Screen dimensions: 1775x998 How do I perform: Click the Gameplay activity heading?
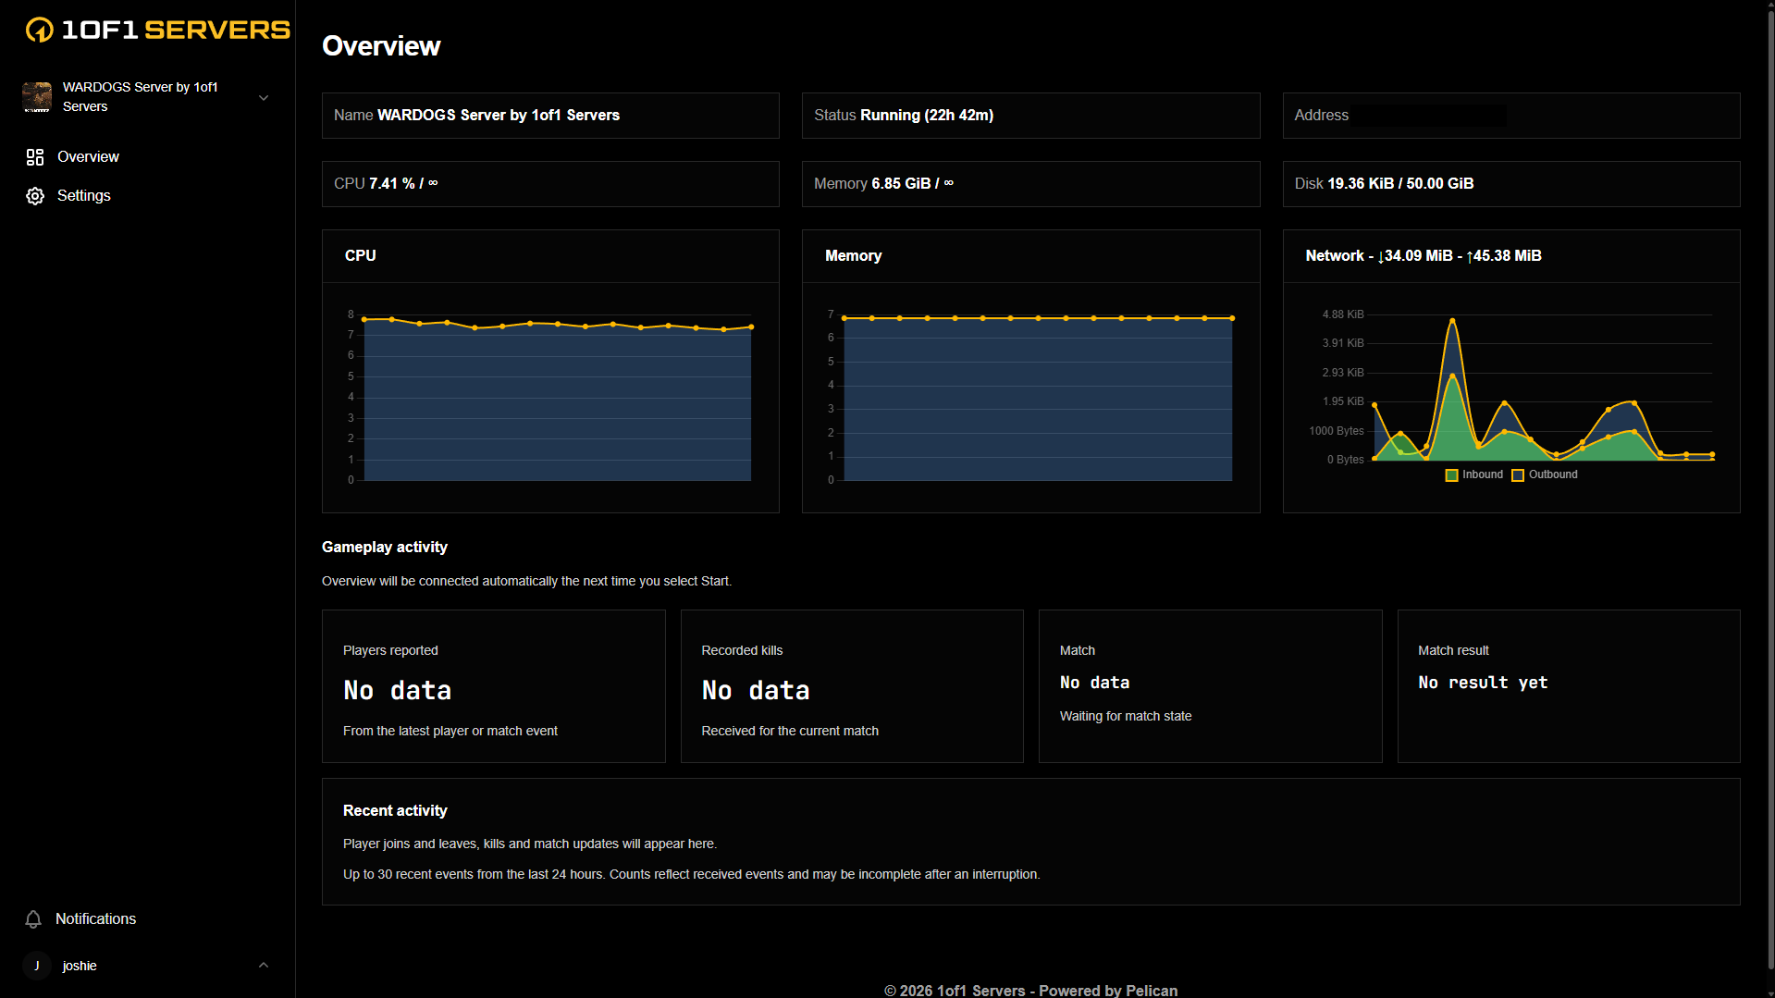click(385, 548)
